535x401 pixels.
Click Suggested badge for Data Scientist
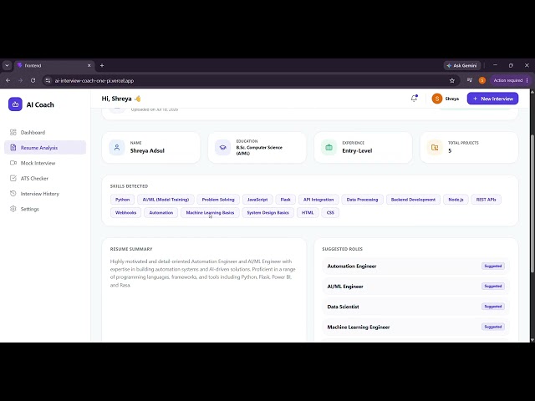click(x=493, y=307)
